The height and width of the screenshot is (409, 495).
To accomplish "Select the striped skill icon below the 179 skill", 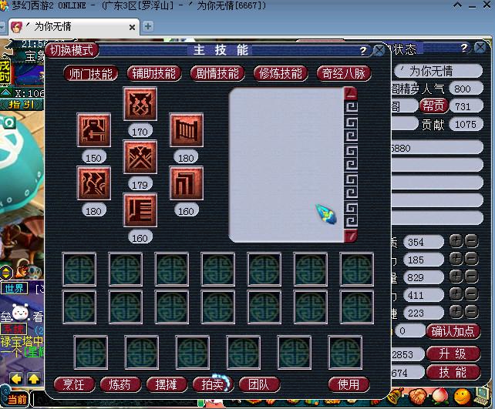I will coord(140,210).
